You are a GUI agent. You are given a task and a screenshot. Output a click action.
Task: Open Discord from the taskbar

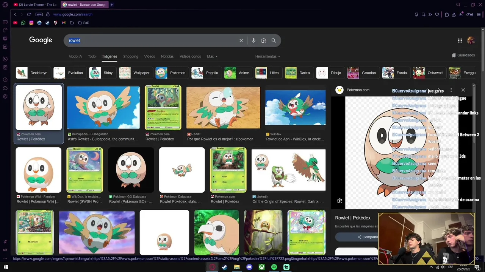249,267
